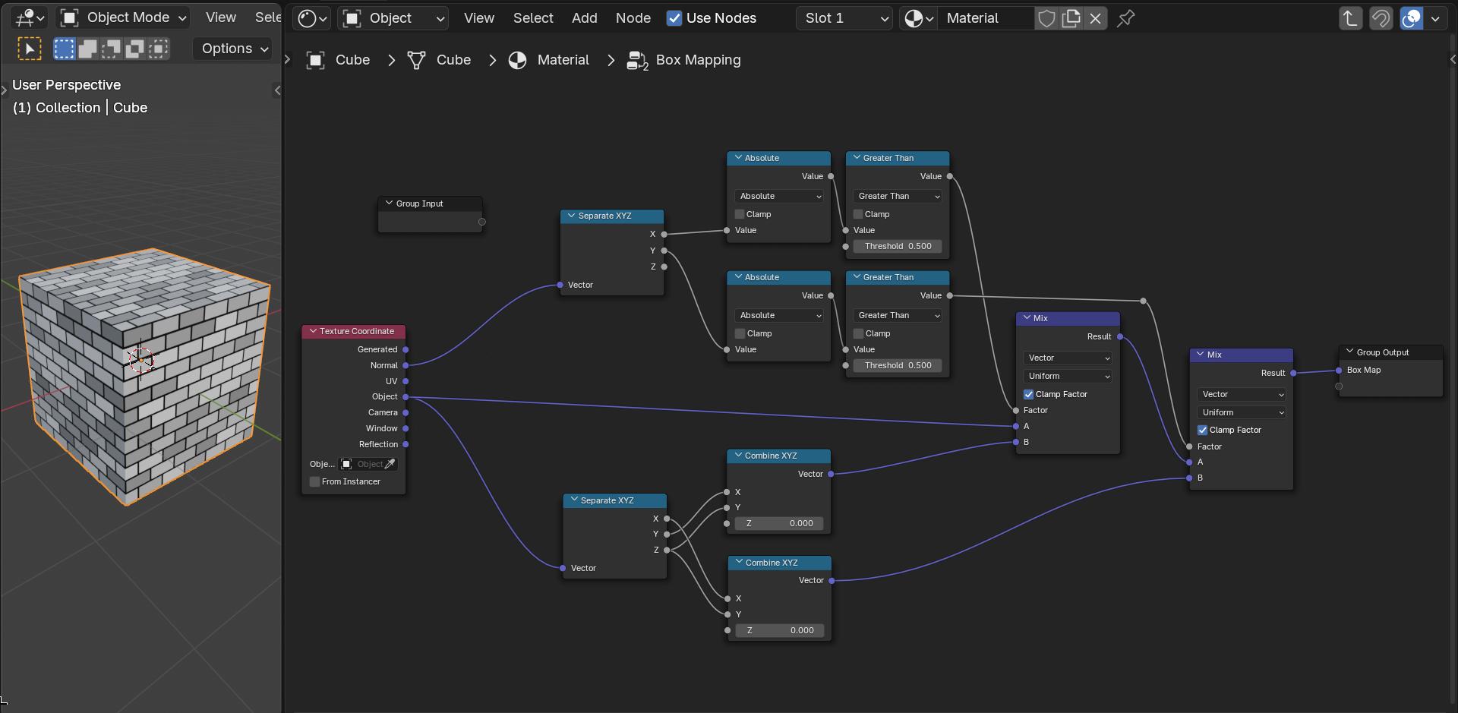
Task: Click the new material duplicate icon
Action: tap(1071, 18)
